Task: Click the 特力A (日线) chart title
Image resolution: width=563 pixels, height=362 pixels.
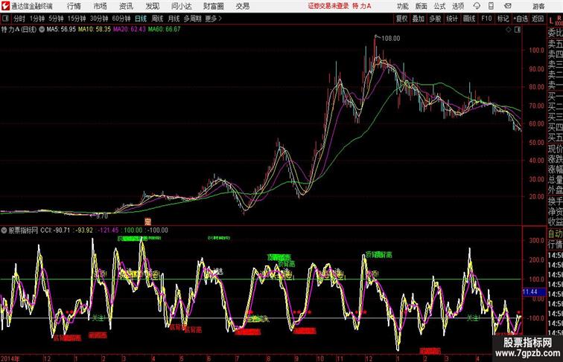Action: (19, 30)
